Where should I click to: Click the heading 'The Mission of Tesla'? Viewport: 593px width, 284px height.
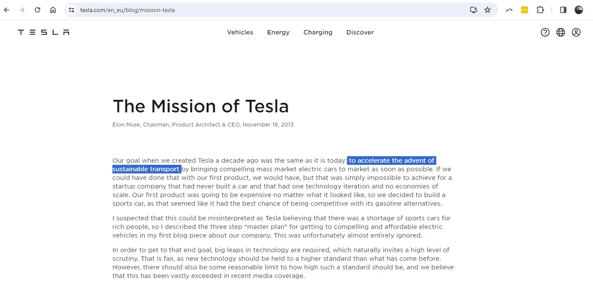[x=201, y=106]
